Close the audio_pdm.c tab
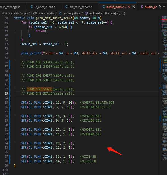This screenshot has width=167, height=175. click(x=133, y=7)
